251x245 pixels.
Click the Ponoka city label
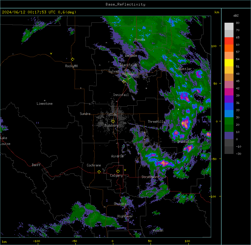pyautogui.click(x=140, y=40)
